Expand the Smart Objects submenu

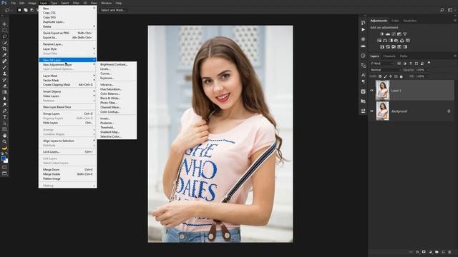pos(68,91)
